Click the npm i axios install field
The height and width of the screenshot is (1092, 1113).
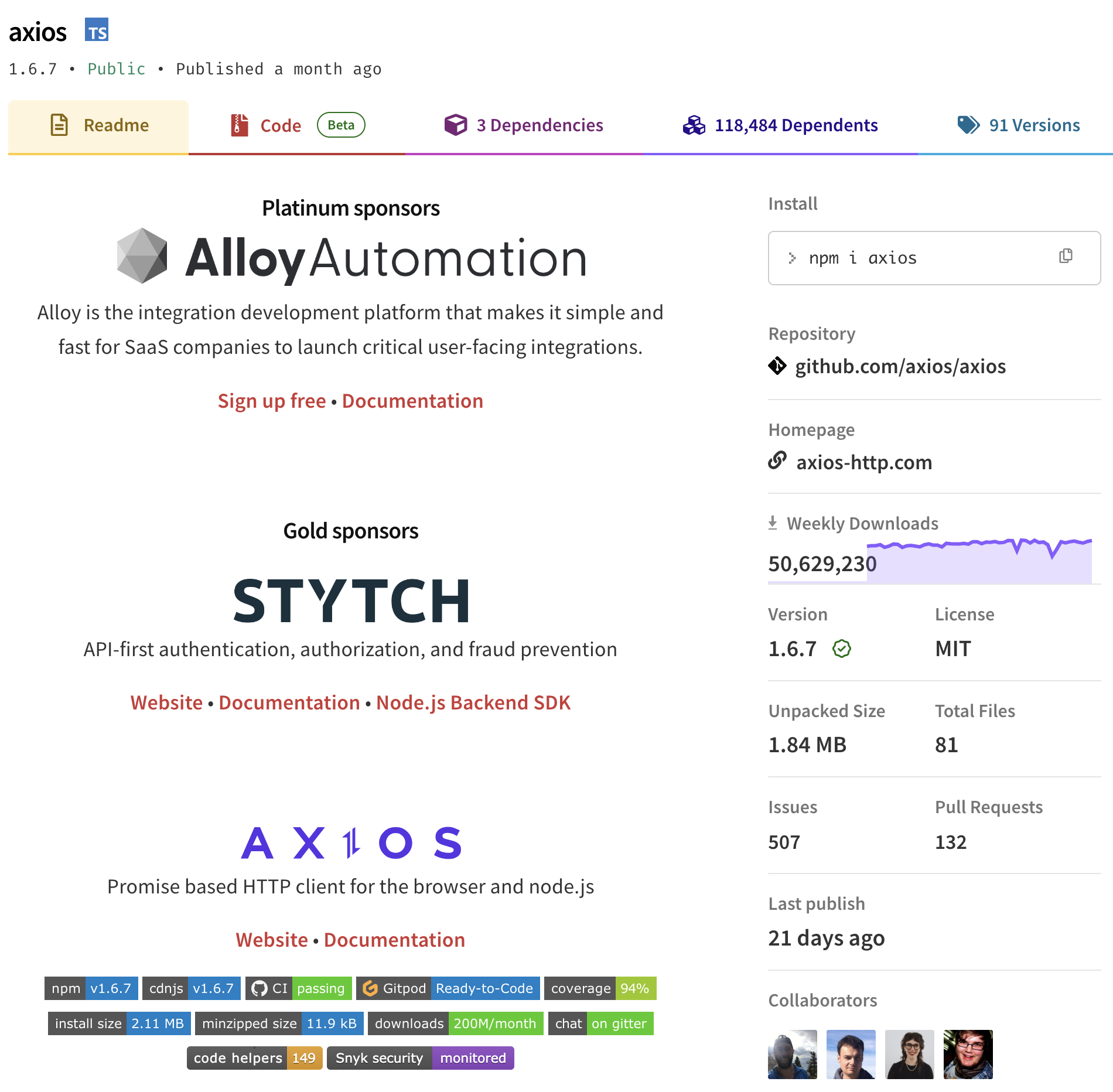[934, 258]
